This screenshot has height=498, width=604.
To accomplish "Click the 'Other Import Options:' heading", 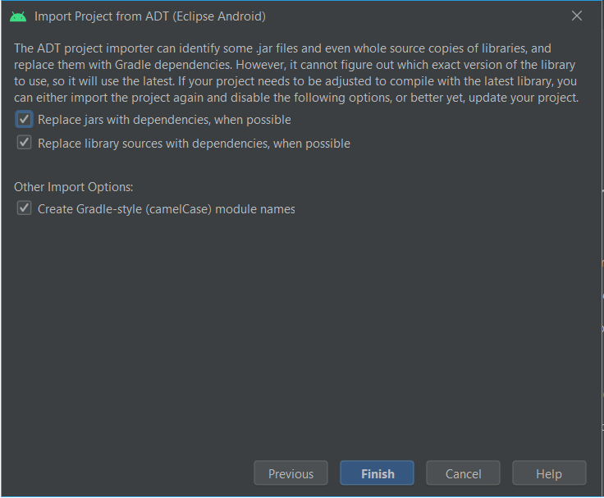I will [x=74, y=187].
